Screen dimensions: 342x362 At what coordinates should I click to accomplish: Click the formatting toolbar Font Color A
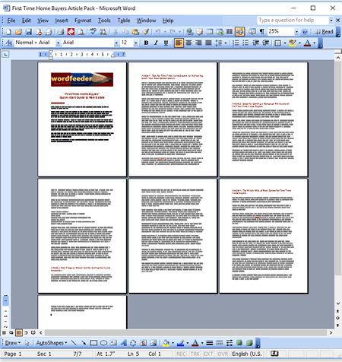[x=307, y=43]
